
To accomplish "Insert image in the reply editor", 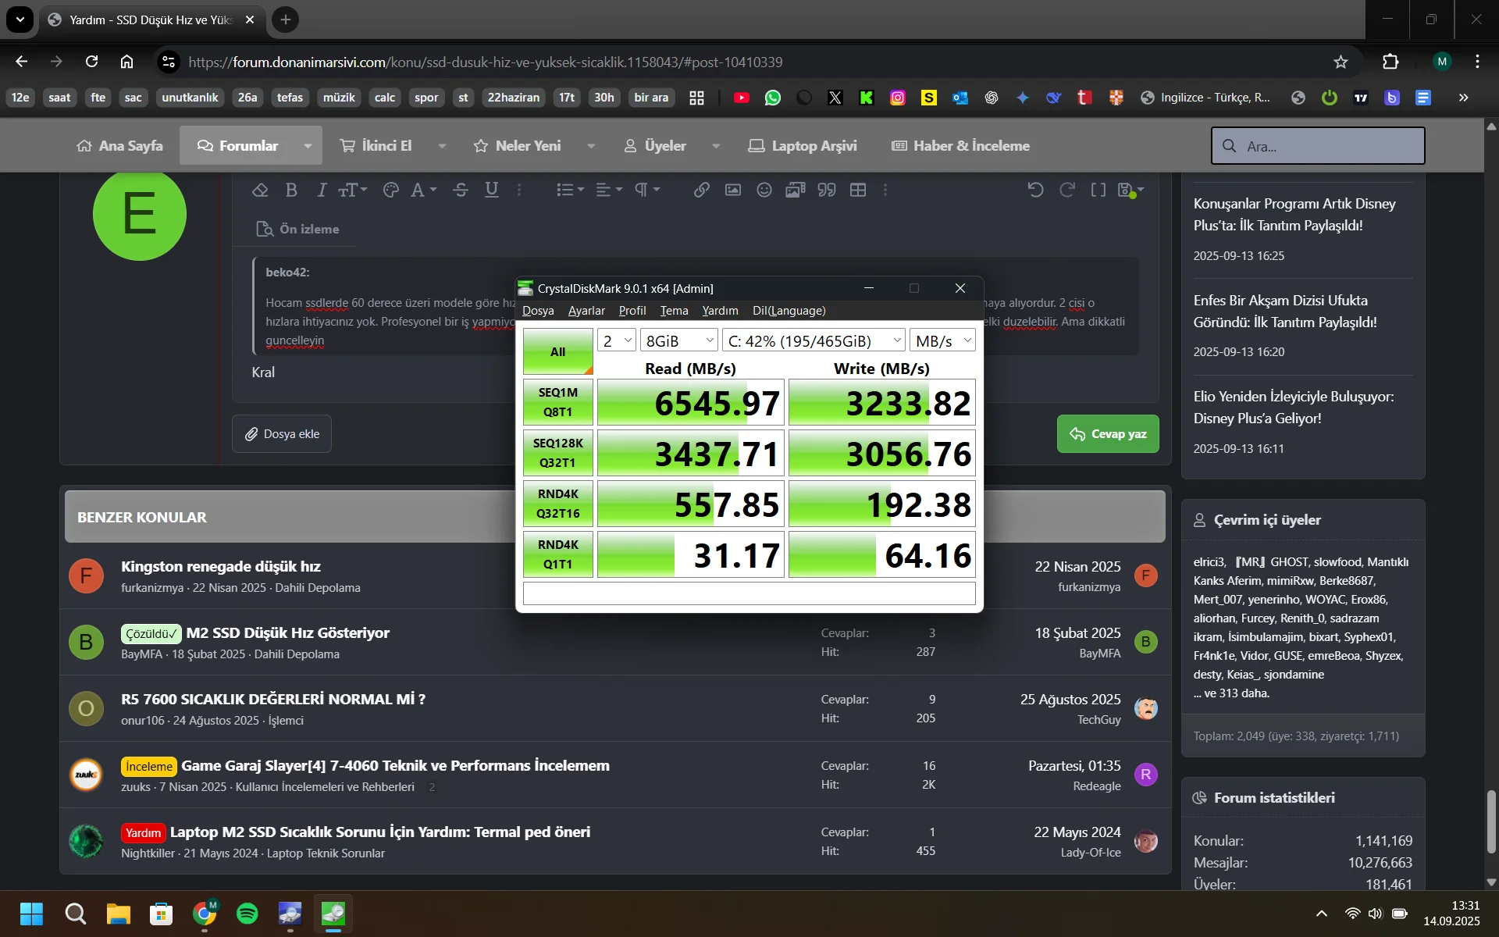I will [732, 190].
